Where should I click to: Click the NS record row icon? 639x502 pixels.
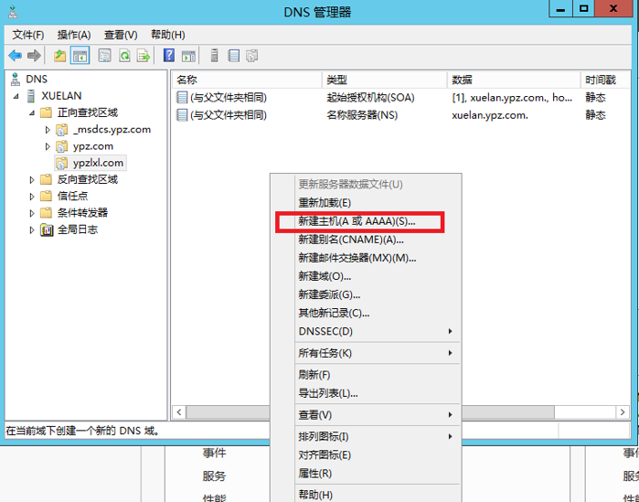[182, 115]
